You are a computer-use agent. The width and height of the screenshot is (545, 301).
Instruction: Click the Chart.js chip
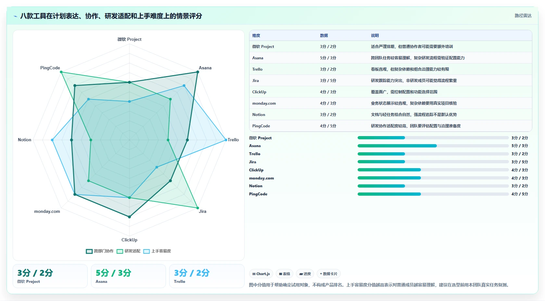[261, 274]
